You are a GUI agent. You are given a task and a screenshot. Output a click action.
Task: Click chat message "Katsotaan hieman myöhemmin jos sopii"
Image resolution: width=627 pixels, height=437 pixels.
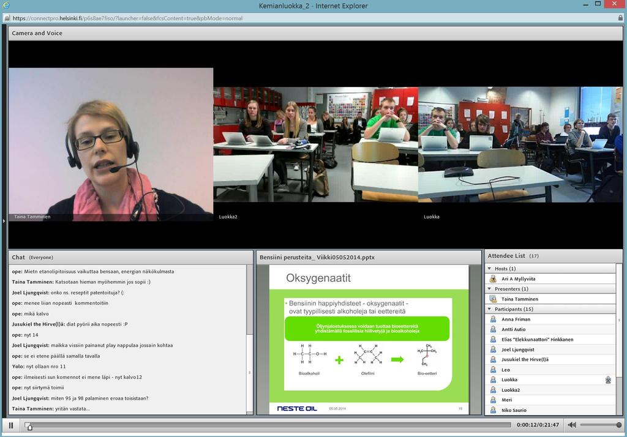[81, 282]
